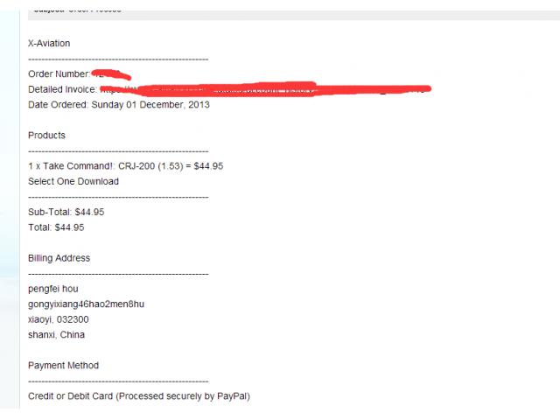Click the redacted order number value
Image resolution: width=560 pixels, height=420 pixels.
coord(111,74)
